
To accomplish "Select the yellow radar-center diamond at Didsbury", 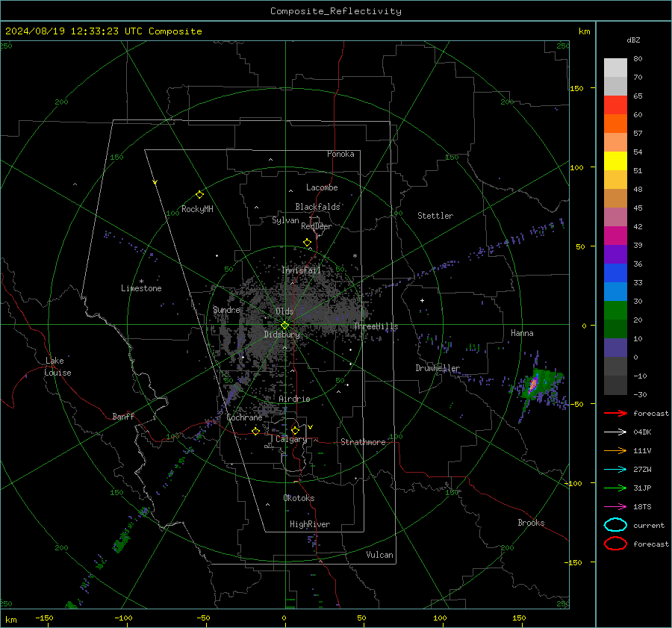I will [x=284, y=326].
